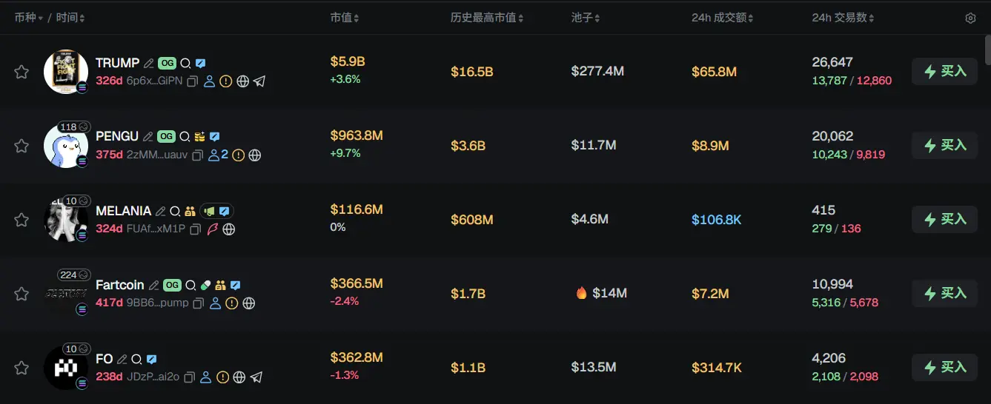Viewport: 991px width, 404px height.
Task: Favorite TRUMP with the star
Action: pos(21,72)
